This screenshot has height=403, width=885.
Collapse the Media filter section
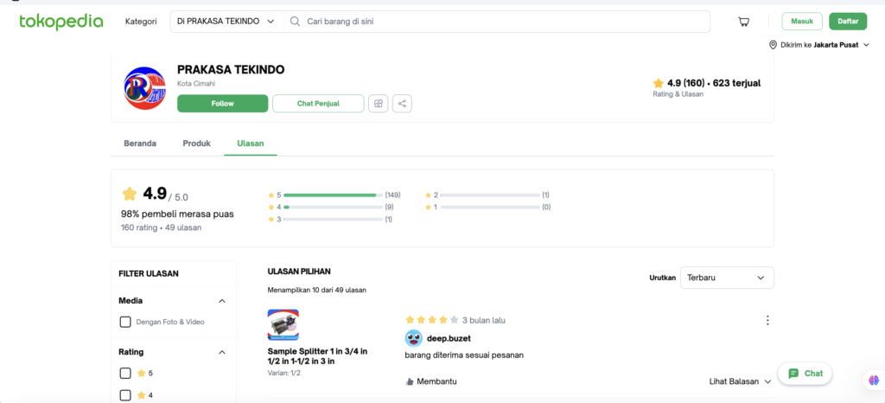[x=221, y=301]
